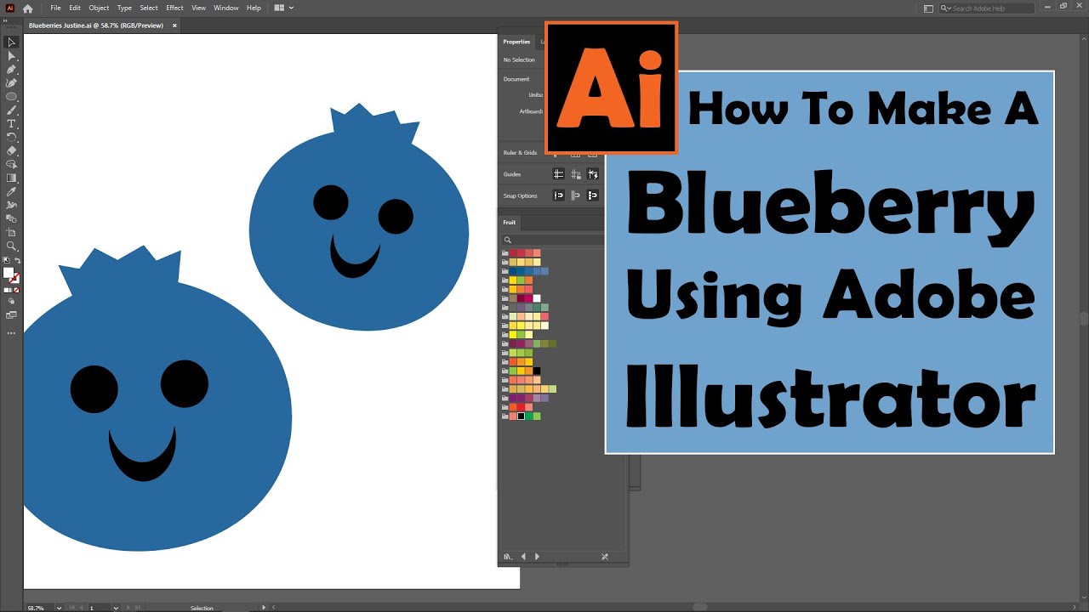Screen dimensions: 1089x612
Task: Swap fill and stroke colors
Action: 18,260
